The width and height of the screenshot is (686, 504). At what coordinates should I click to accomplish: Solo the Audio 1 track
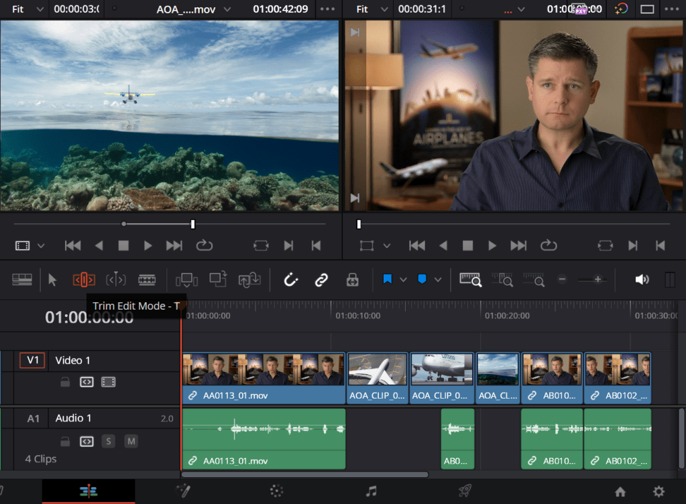(108, 442)
